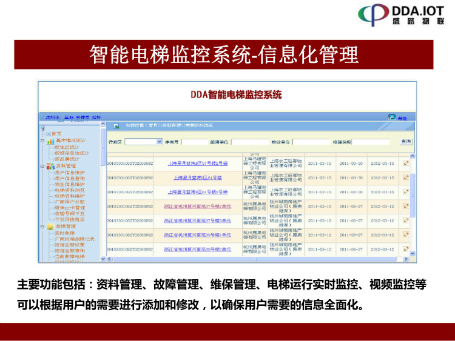Open 短信告警查询 in the tree
455x341 pixels.
click(x=70, y=251)
